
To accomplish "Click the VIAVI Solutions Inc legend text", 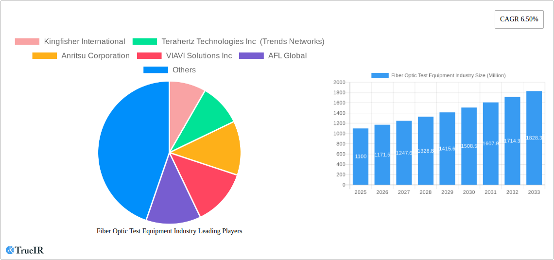I will pyautogui.click(x=199, y=55).
